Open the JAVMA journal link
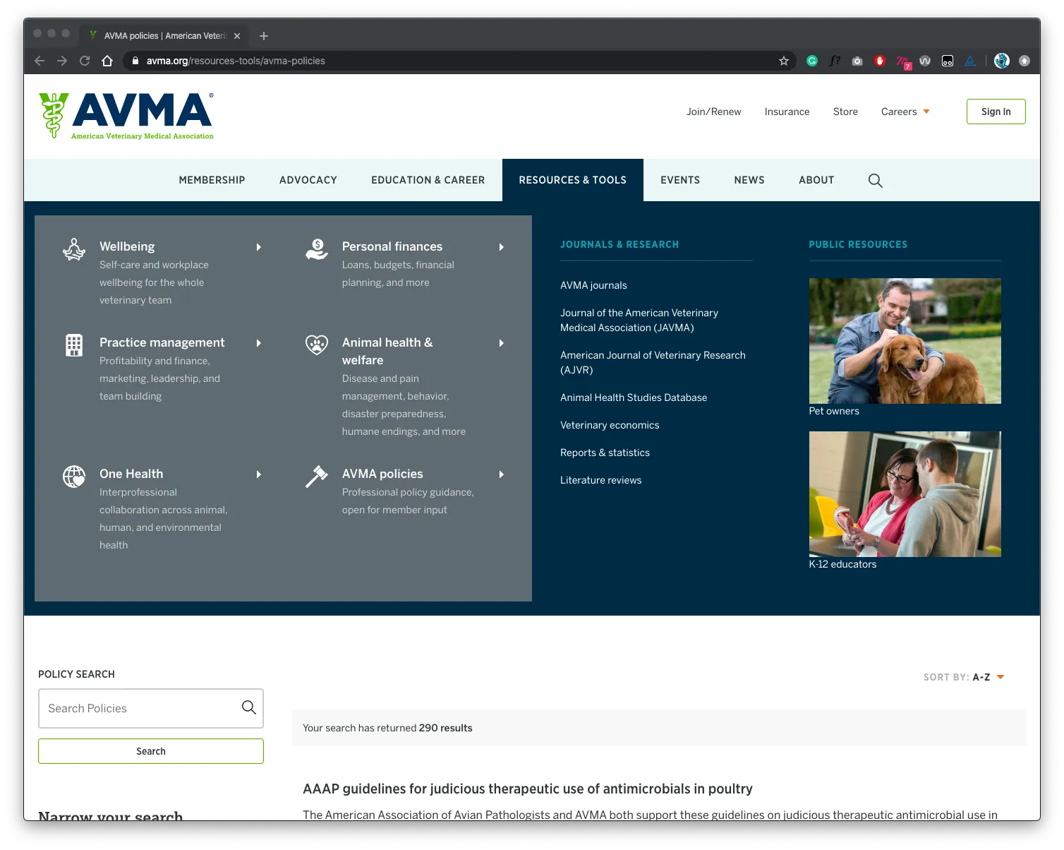The height and width of the screenshot is (850, 1064). pos(639,320)
